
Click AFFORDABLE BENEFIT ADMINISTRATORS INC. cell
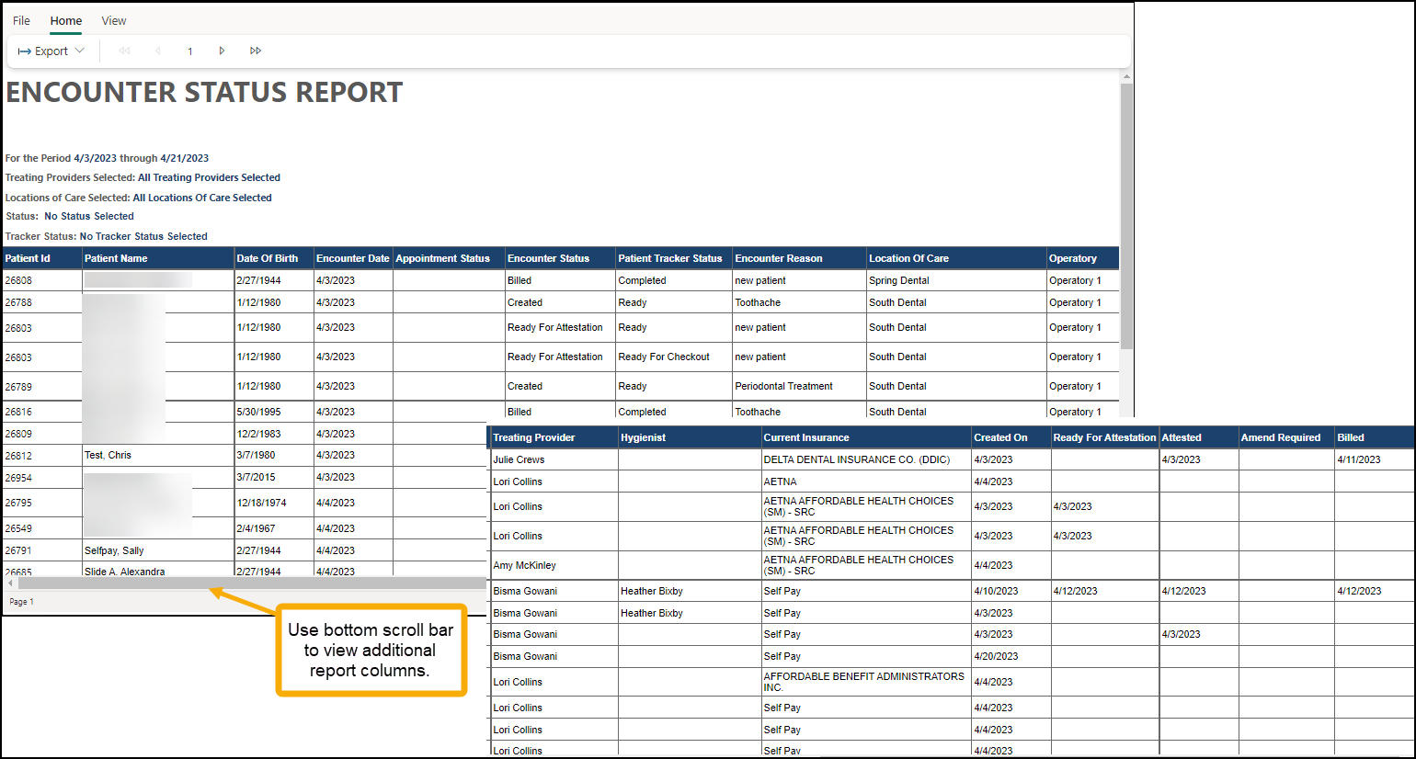tap(864, 682)
